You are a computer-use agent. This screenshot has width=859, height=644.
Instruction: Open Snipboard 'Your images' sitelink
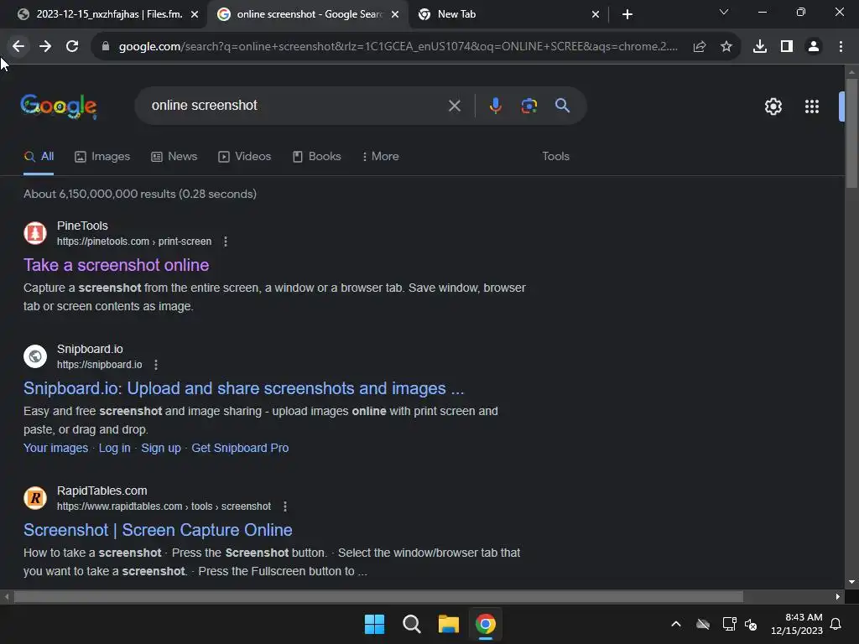56,448
